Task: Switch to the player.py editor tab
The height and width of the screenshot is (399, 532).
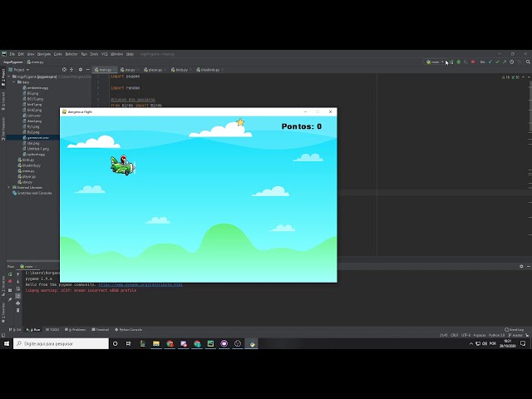Action: (155, 70)
